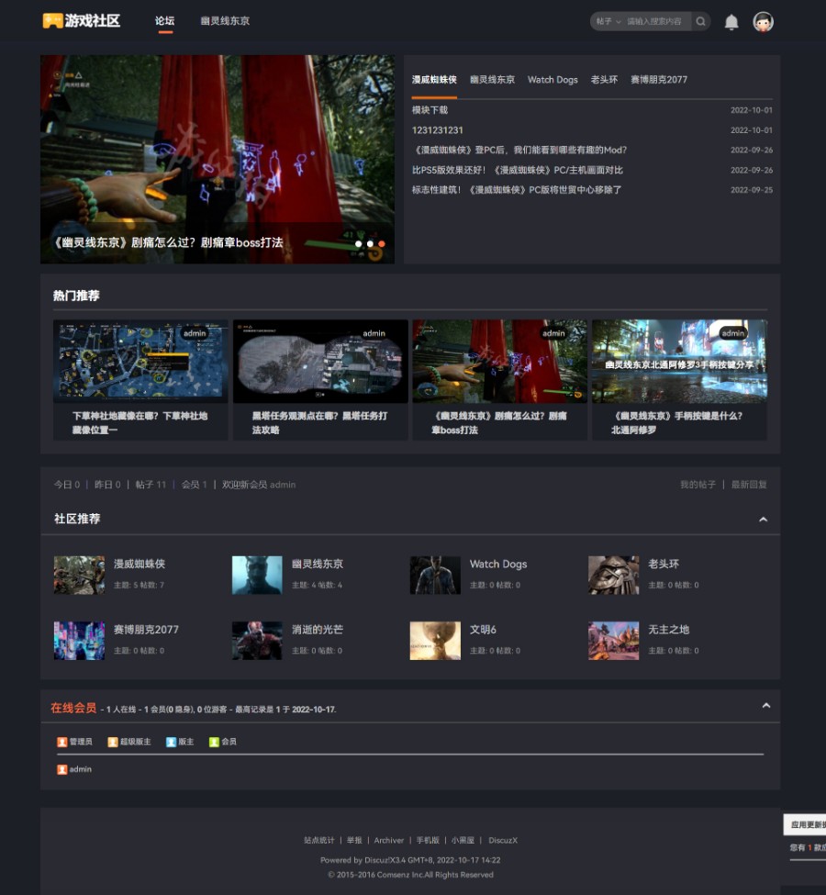826x895 pixels.
Task: Click the DiscuzX footer link
Action: point(503,840)
